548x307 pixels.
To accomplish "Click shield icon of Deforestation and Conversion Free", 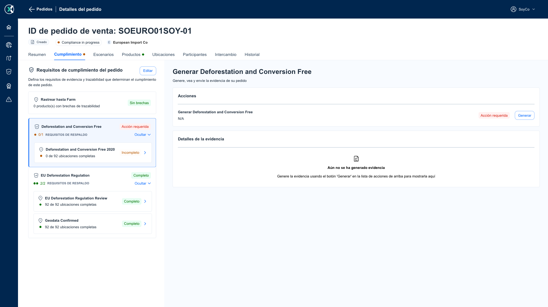I will click(37, 127).
